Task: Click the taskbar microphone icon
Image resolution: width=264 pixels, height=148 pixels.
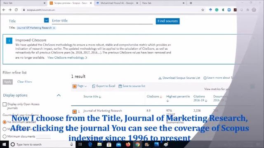Action: [71, 144]
